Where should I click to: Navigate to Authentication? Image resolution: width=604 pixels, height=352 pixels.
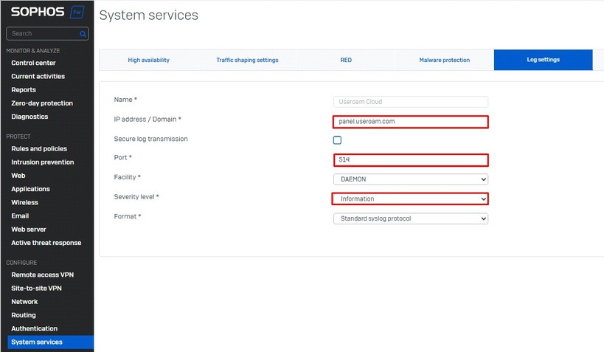coord(34,329)
